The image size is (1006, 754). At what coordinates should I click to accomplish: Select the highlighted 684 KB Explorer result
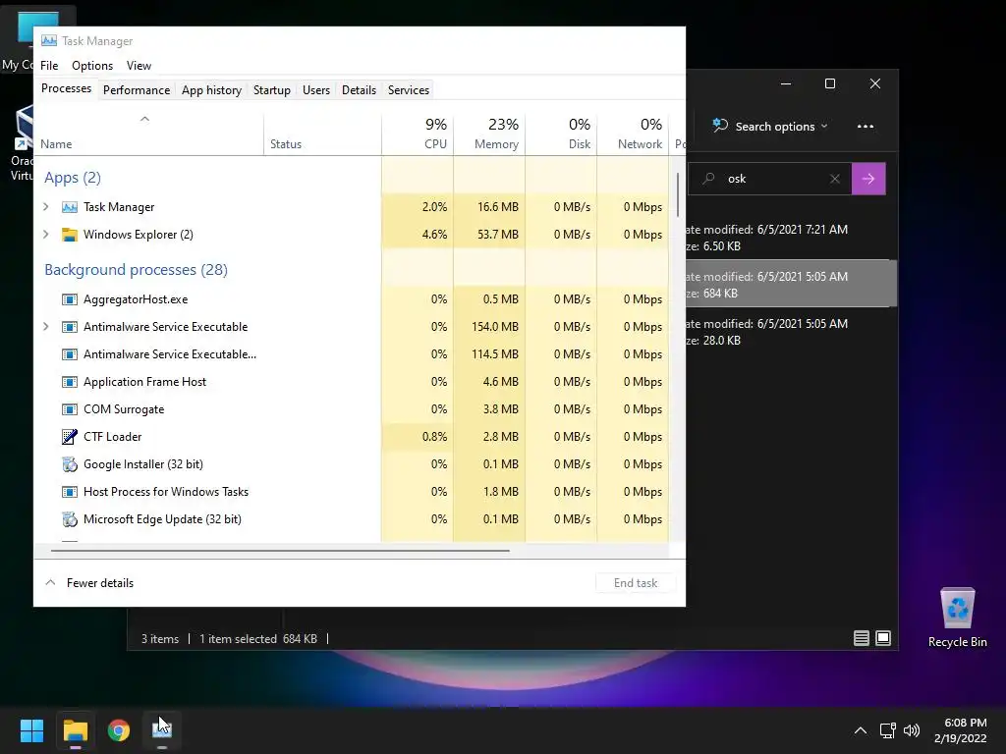(x=791, y=284)
